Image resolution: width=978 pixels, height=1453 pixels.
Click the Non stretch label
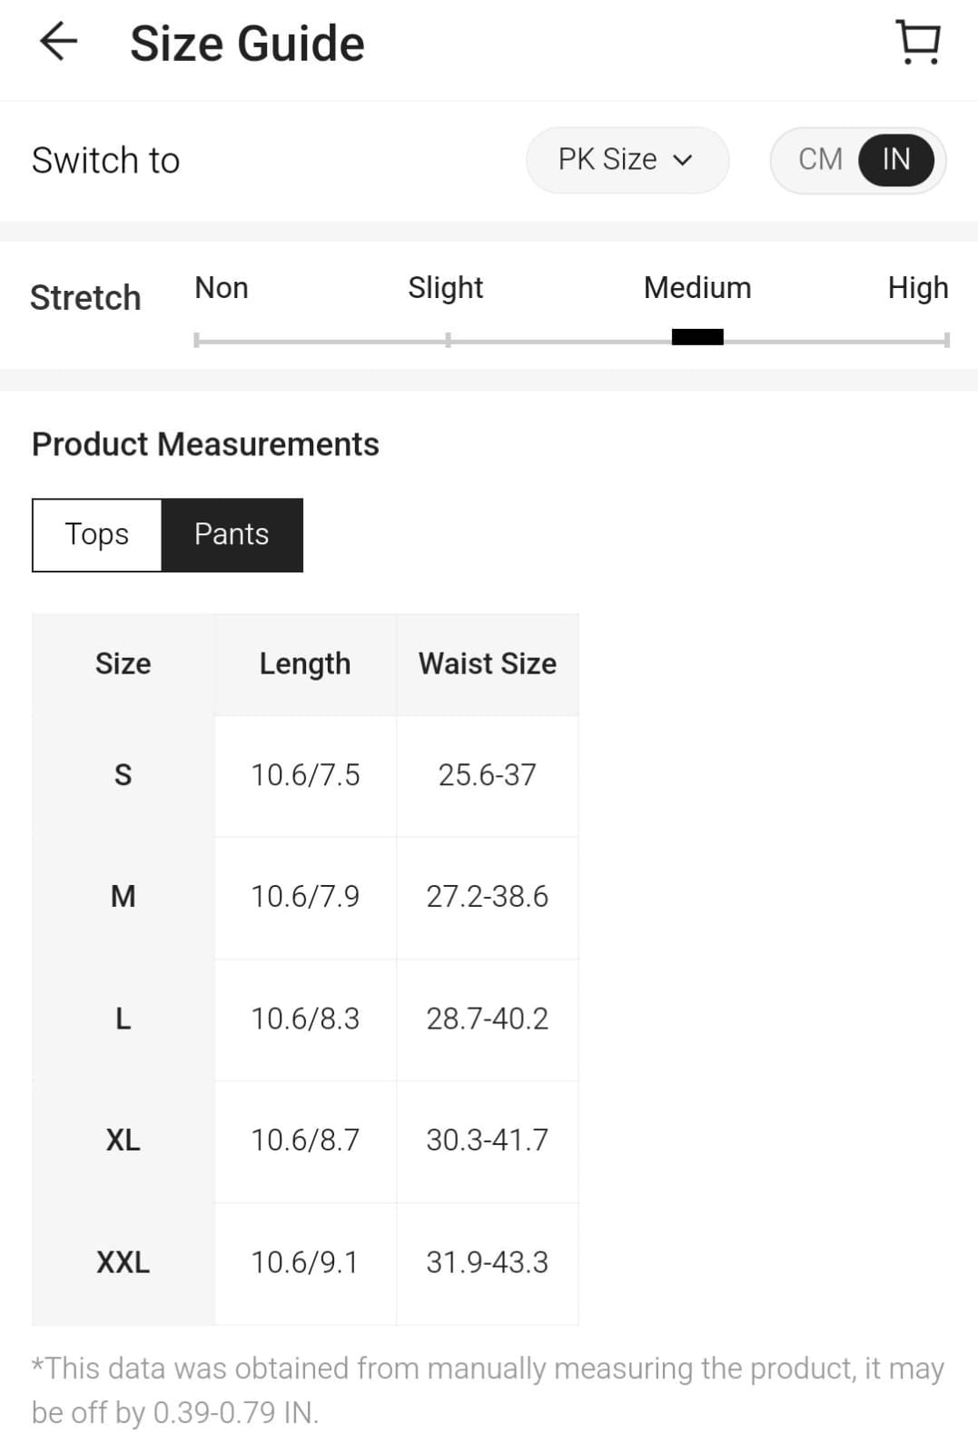(222, 288)
